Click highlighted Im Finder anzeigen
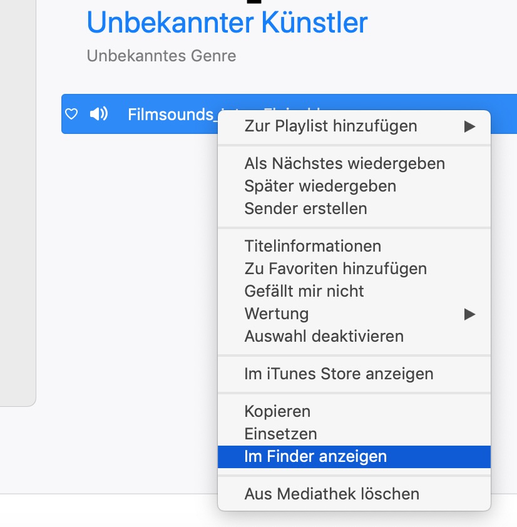Image resolution: width=517 pixels, height=527 pixels. (x=315, y=457)
